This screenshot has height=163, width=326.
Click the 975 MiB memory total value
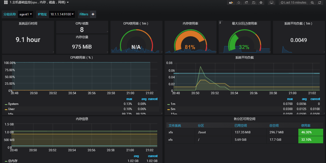pos(82,47)
